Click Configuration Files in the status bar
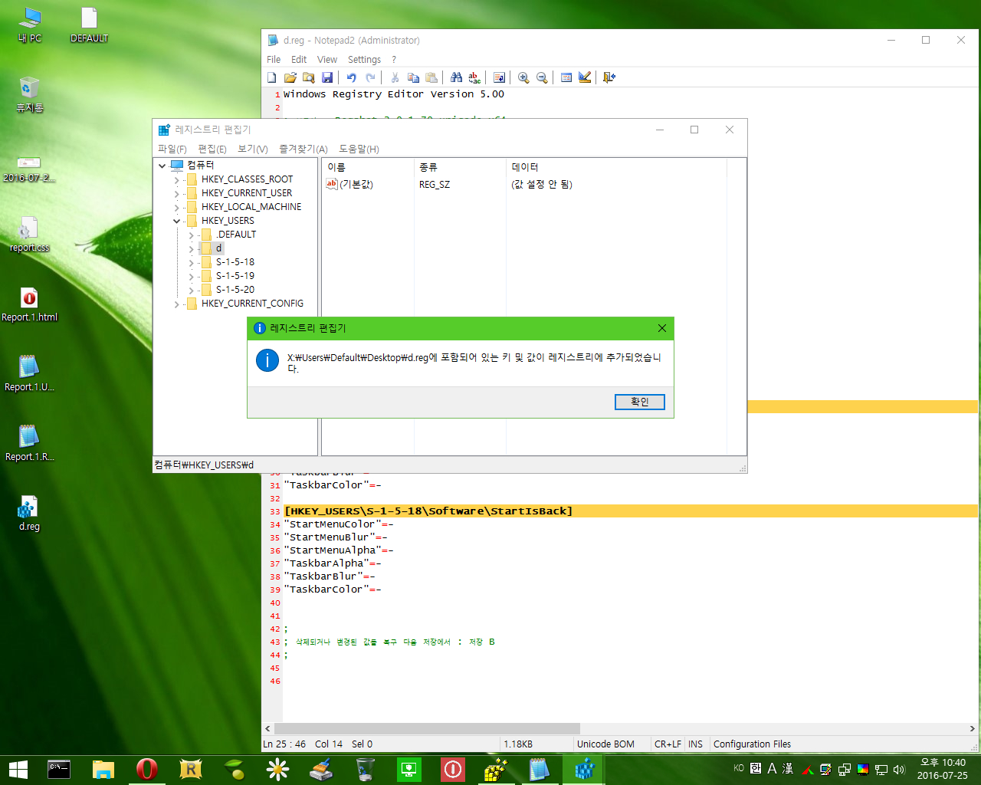 coord(752,744)
